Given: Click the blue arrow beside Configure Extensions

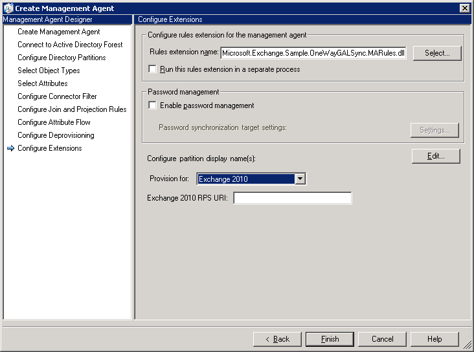Looking at the screenshot, I should (x=10, y=148).
